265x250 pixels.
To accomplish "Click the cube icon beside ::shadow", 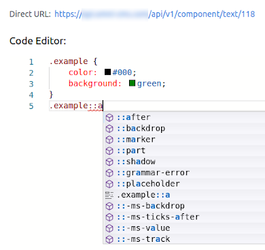I will (x=109, y=162).
